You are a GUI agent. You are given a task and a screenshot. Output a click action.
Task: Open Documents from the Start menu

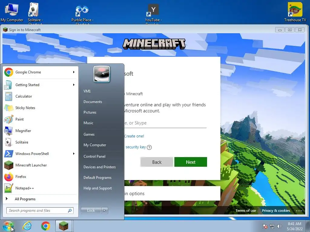pos(93,102)
